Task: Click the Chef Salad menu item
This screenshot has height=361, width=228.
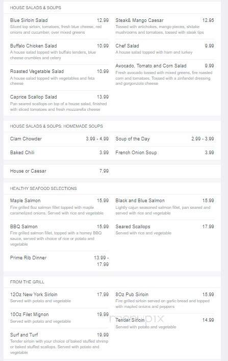Action: [165, 49]
